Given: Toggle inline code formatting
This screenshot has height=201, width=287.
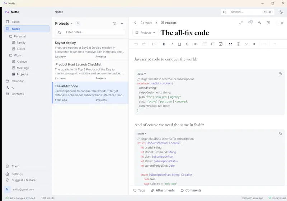Looking at the screenshot, I should (x=195, y=44).
